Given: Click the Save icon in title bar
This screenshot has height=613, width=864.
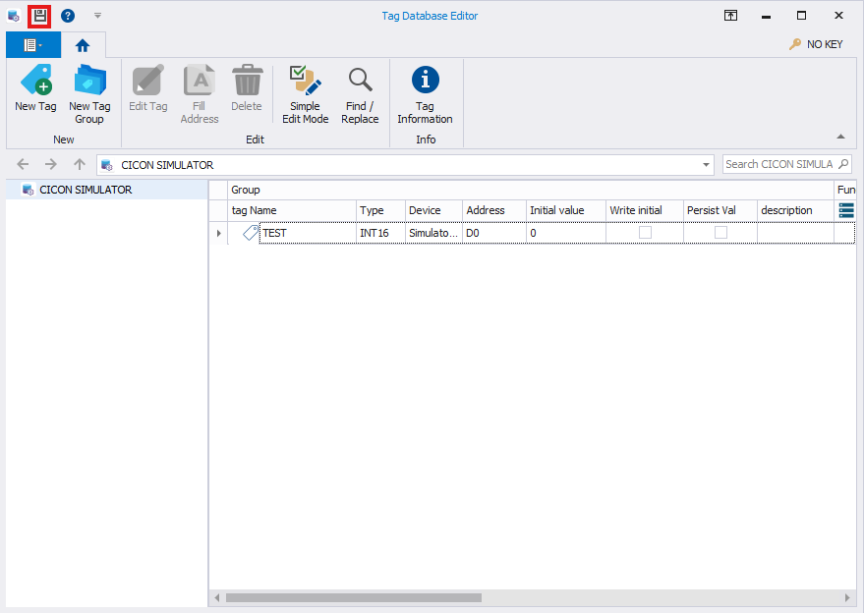Looking at the screenshot, I should pyautogui.click(x=39, y=16).
